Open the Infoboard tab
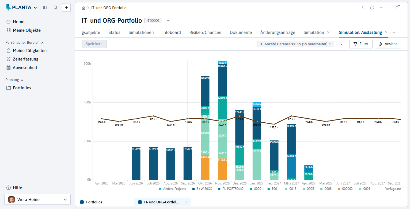 pyautogui.click(x=172, y=33)
